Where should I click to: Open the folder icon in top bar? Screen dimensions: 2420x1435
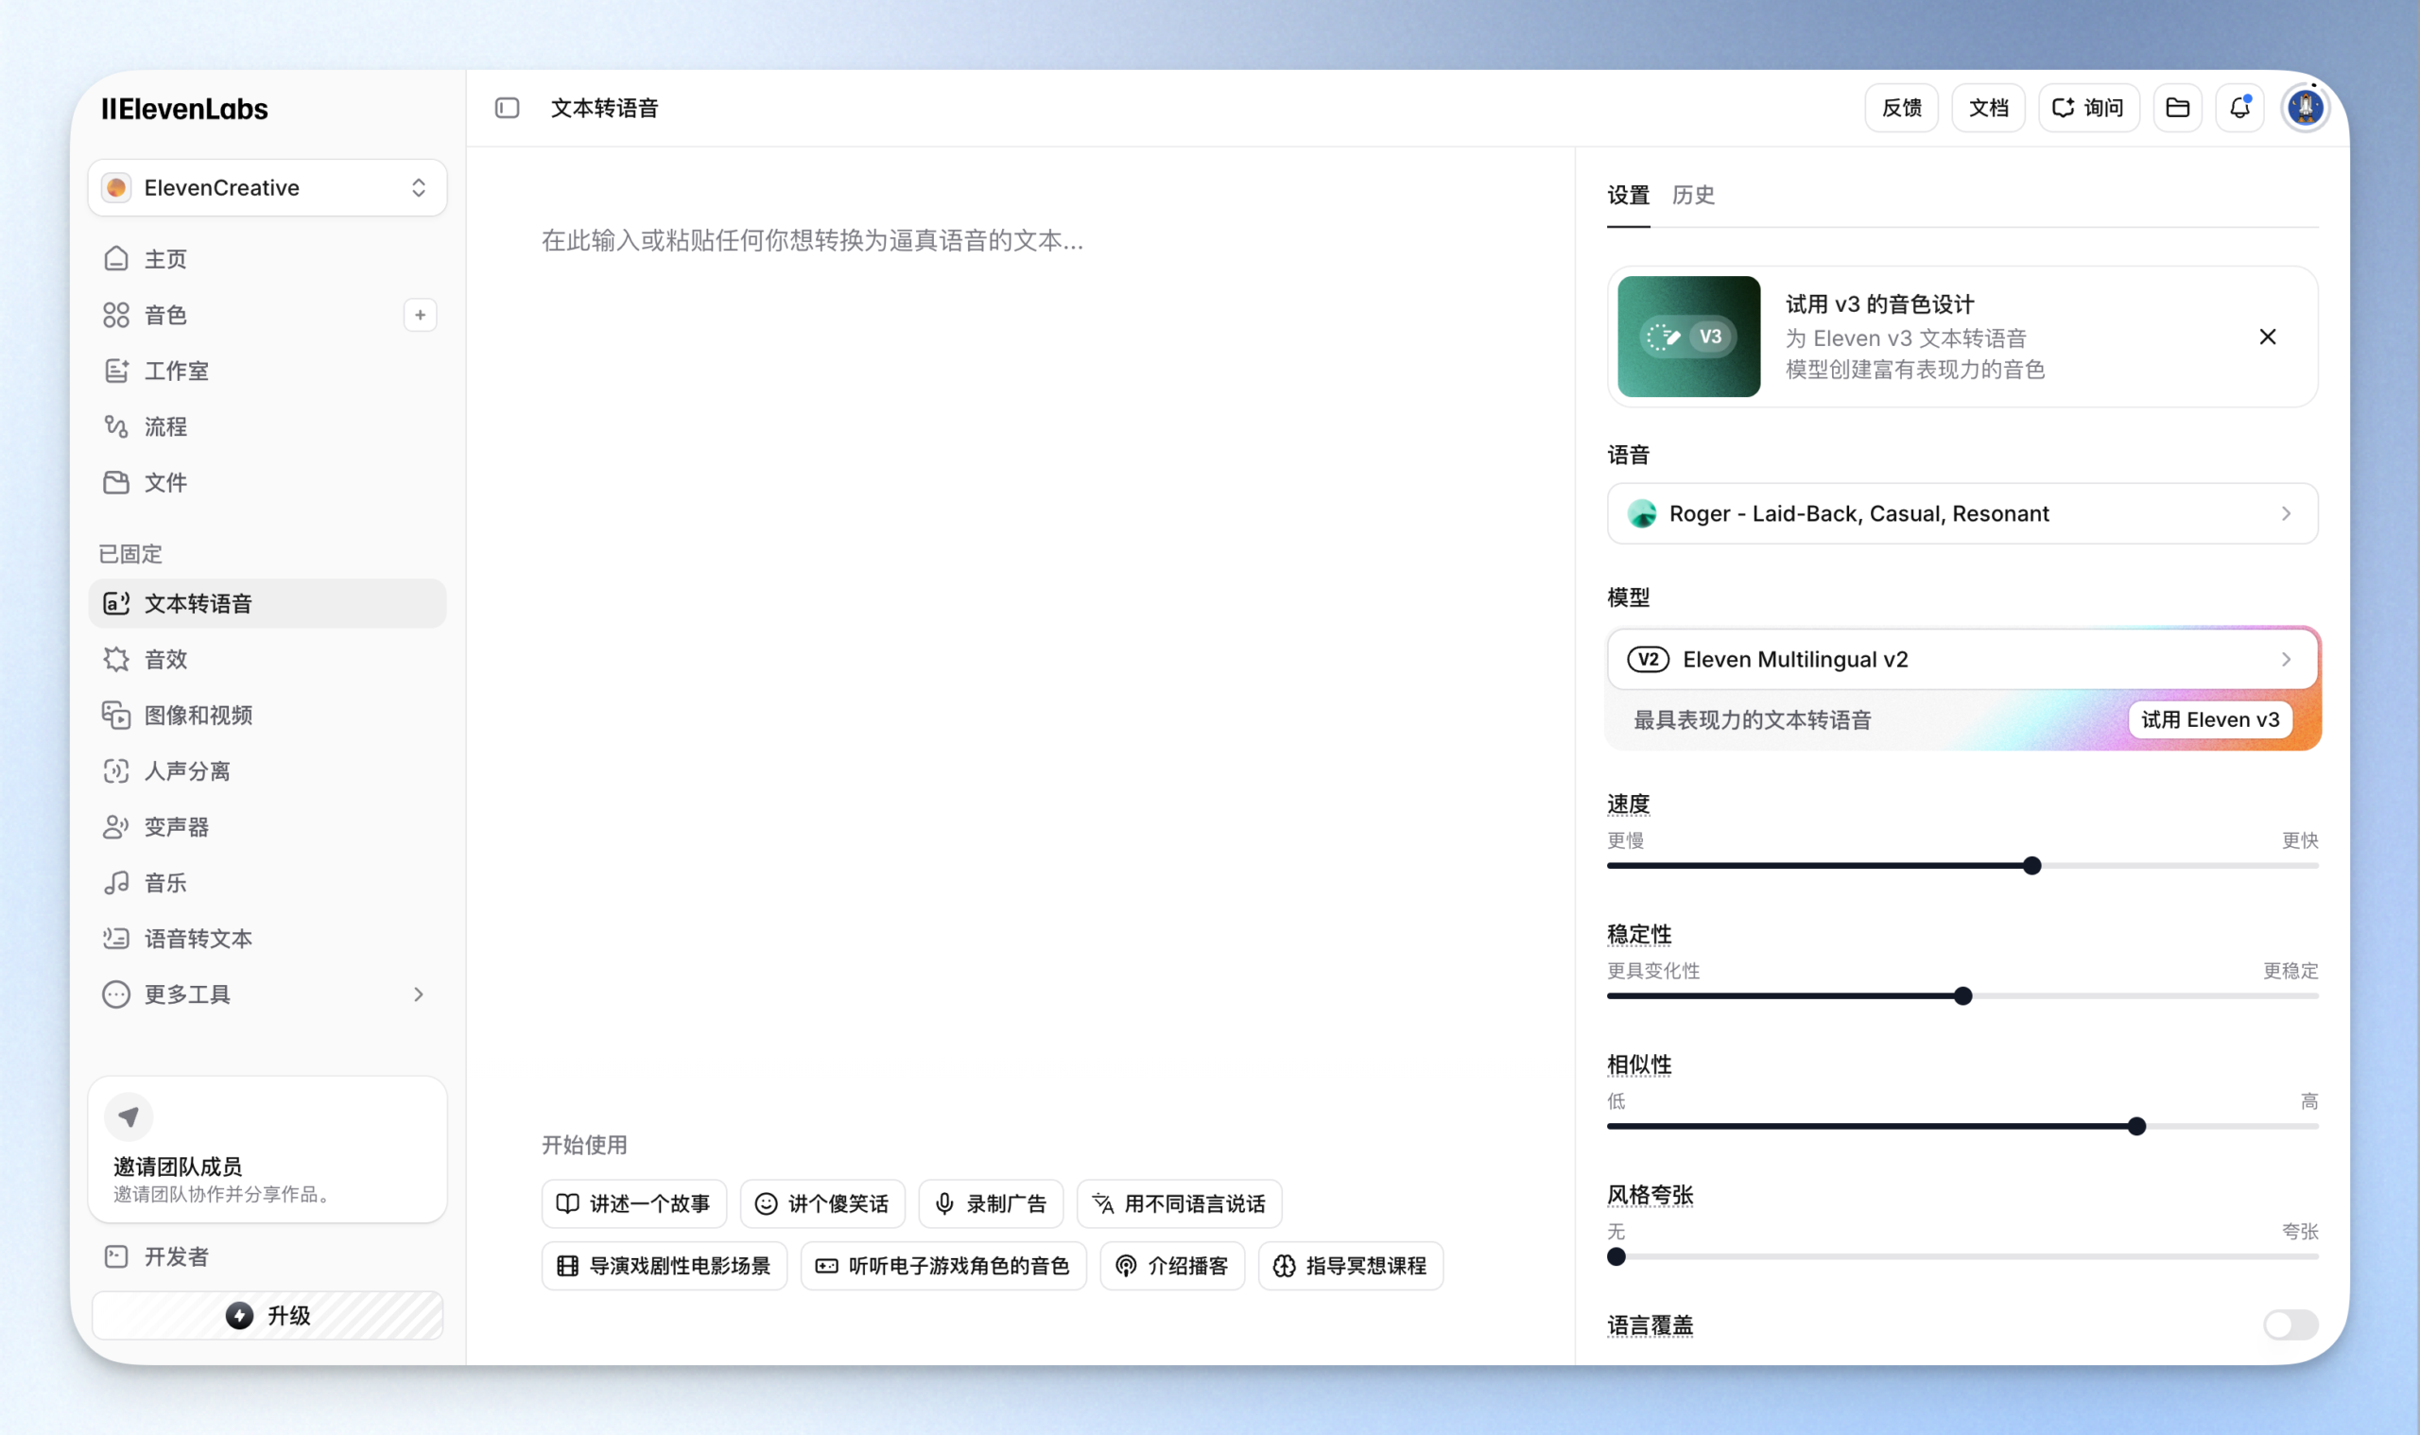[x=2177, y=109]
